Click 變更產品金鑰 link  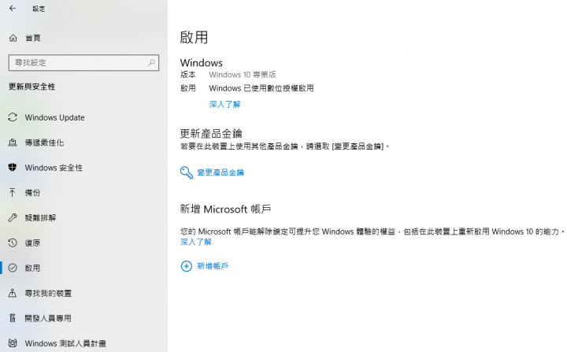pyautogui.click(x=220, y=172)
